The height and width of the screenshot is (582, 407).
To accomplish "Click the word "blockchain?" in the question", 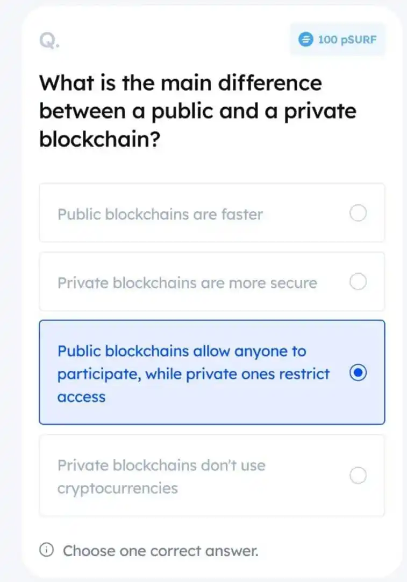I will click(x=100, y=139).
